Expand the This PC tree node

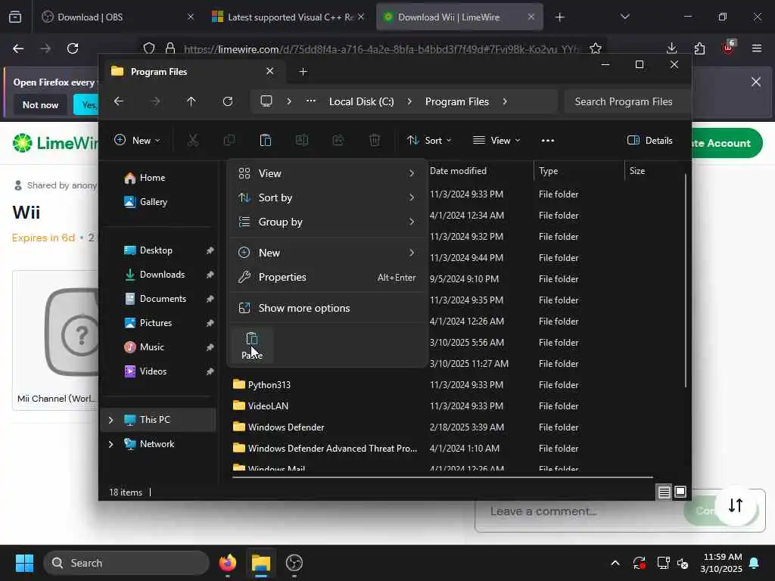tap(110, 420)
